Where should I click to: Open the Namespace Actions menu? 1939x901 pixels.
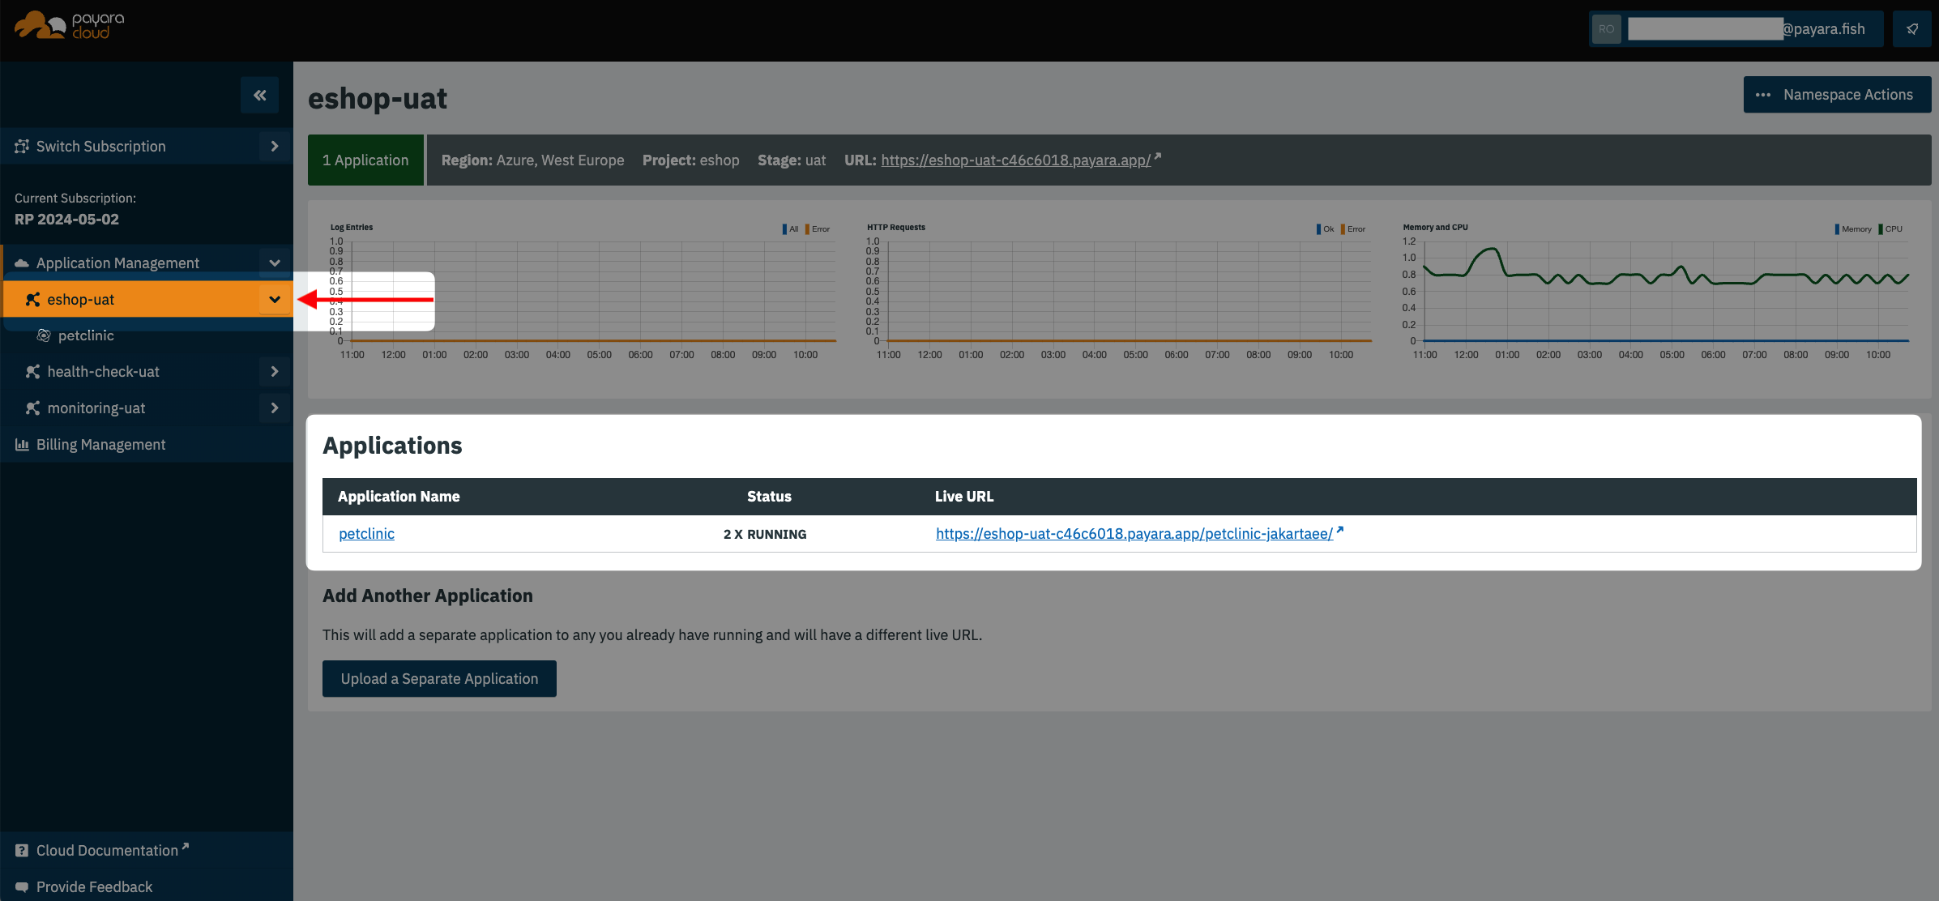click(1837, 95)
